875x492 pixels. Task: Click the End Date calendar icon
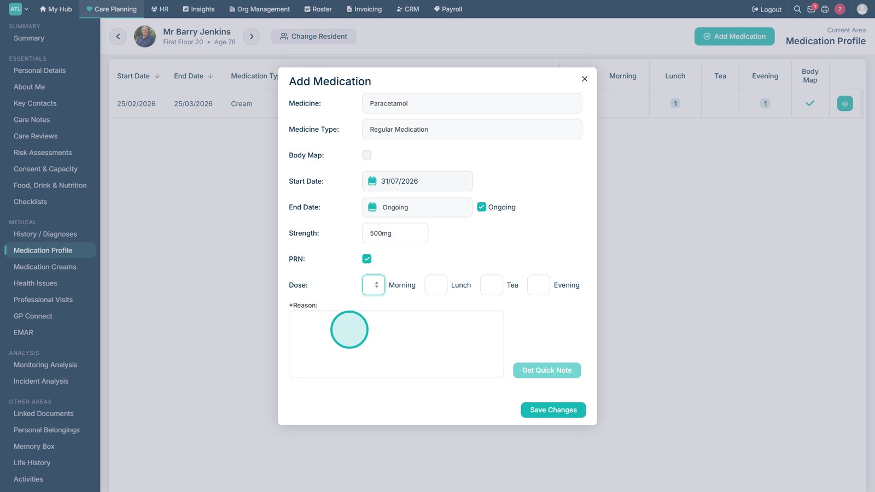pyautogui.click(x=372, y=207)
